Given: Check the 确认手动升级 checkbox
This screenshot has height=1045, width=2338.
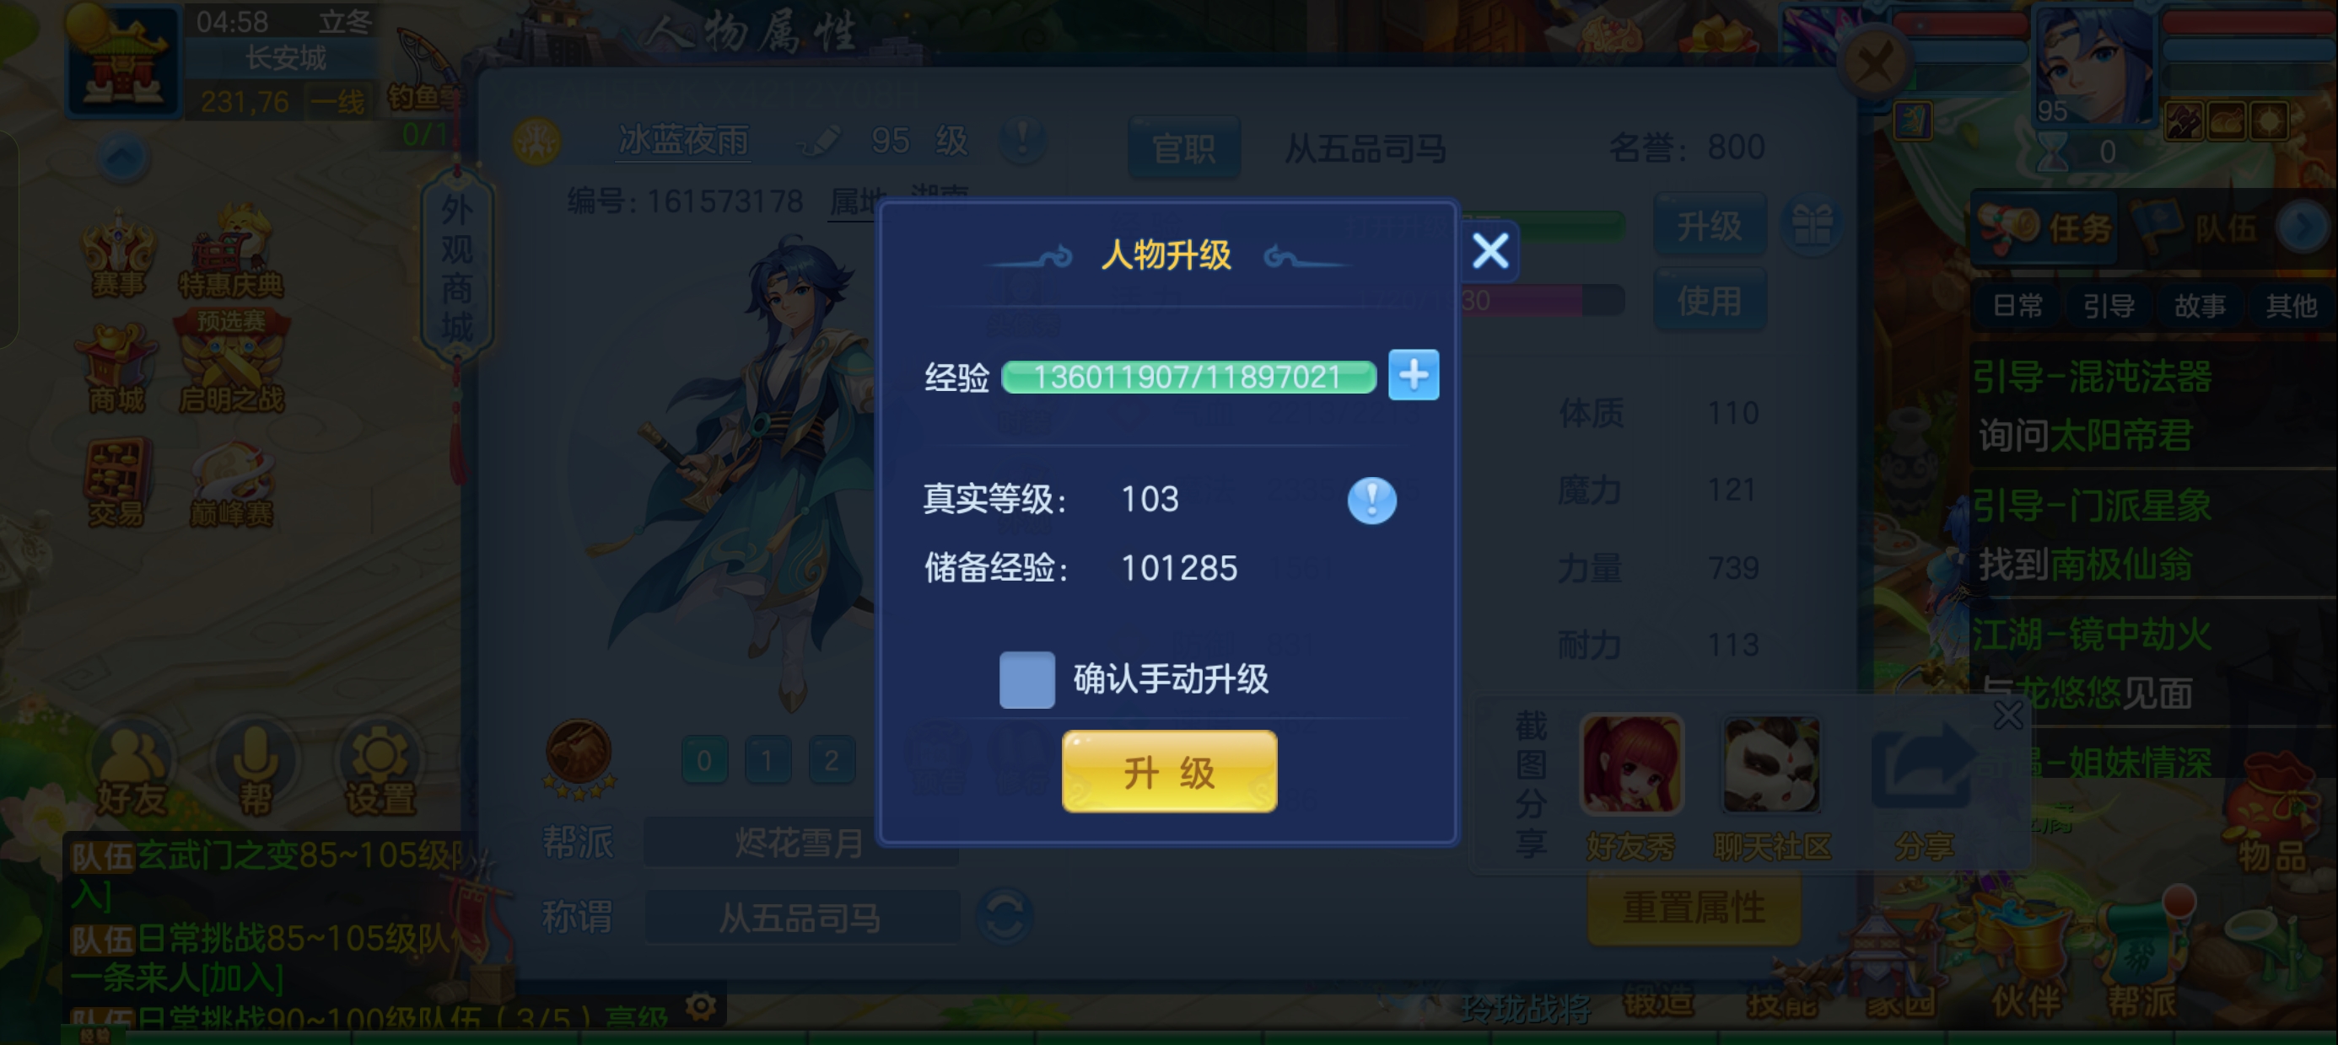Looking at the screenshot, I should pos(1026,679).
